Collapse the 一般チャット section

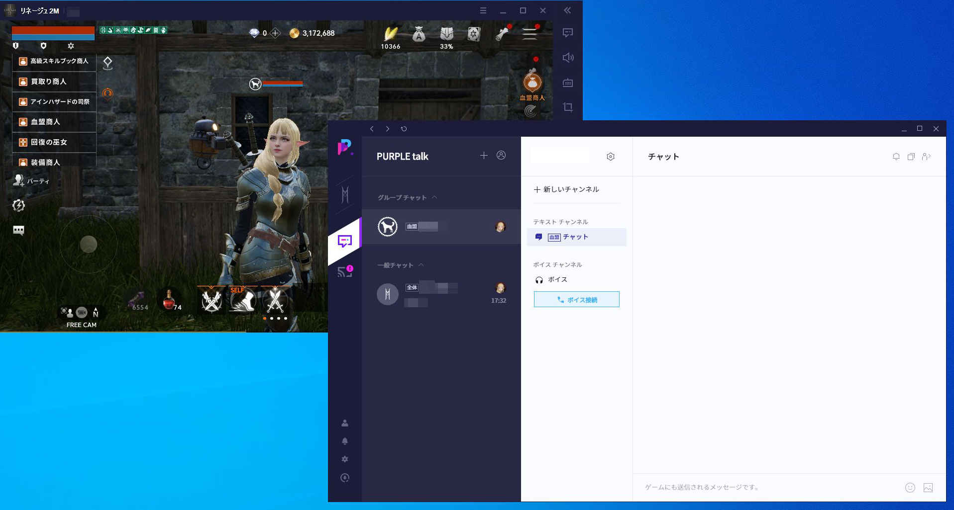click(421, 265)
